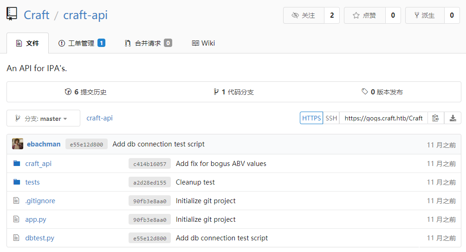466x252 pixels.
Task: Click the craft_api folder icon
Action: [17, 164]
